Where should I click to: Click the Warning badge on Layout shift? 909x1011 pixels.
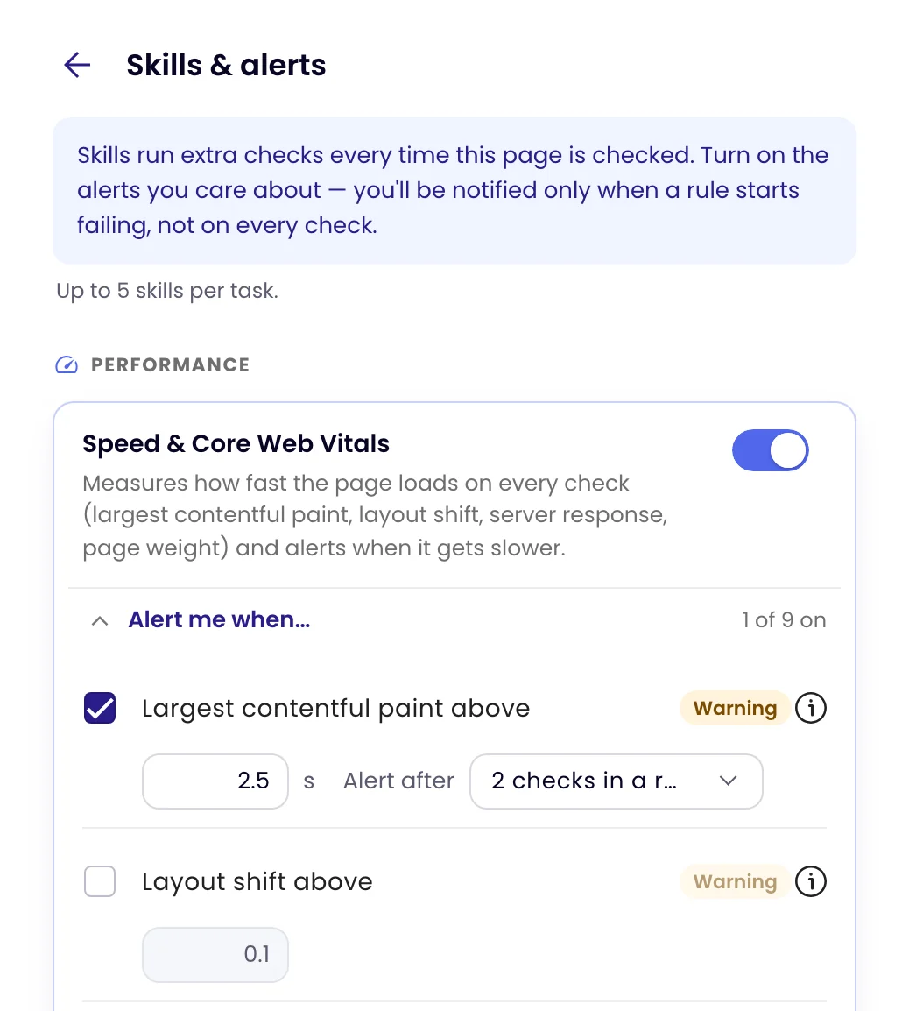735,881
